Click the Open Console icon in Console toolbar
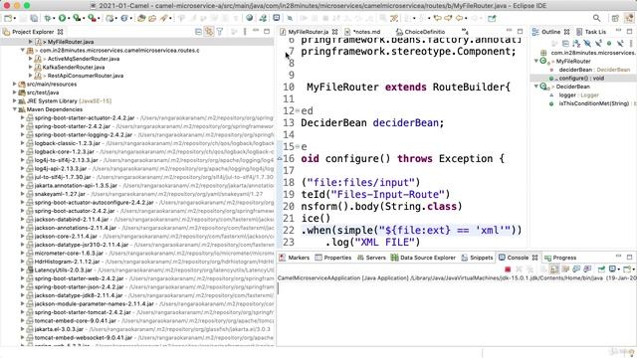 (x=627, y=269)
